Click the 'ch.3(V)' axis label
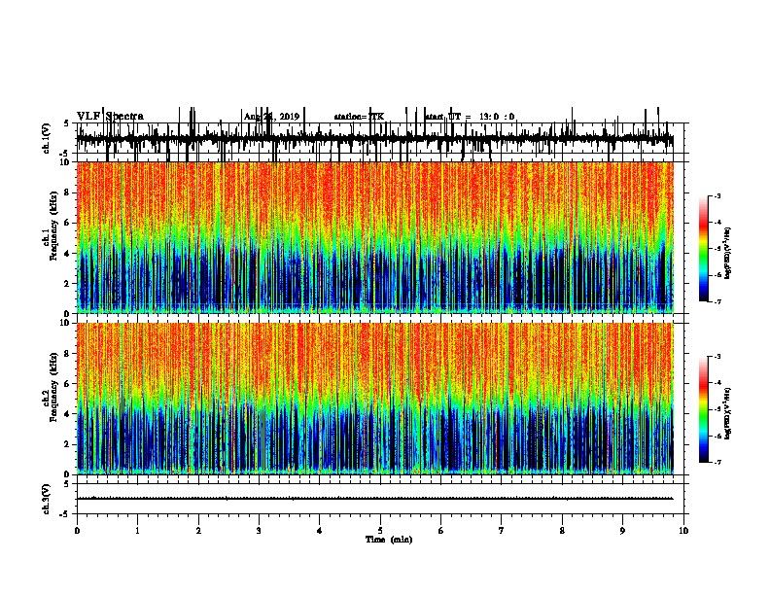This screenshot has height=595, width=770. tap(46, 499)
